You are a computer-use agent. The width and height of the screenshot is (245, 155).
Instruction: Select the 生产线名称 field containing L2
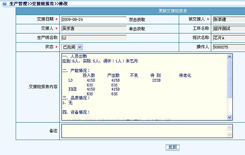[93, 38]
